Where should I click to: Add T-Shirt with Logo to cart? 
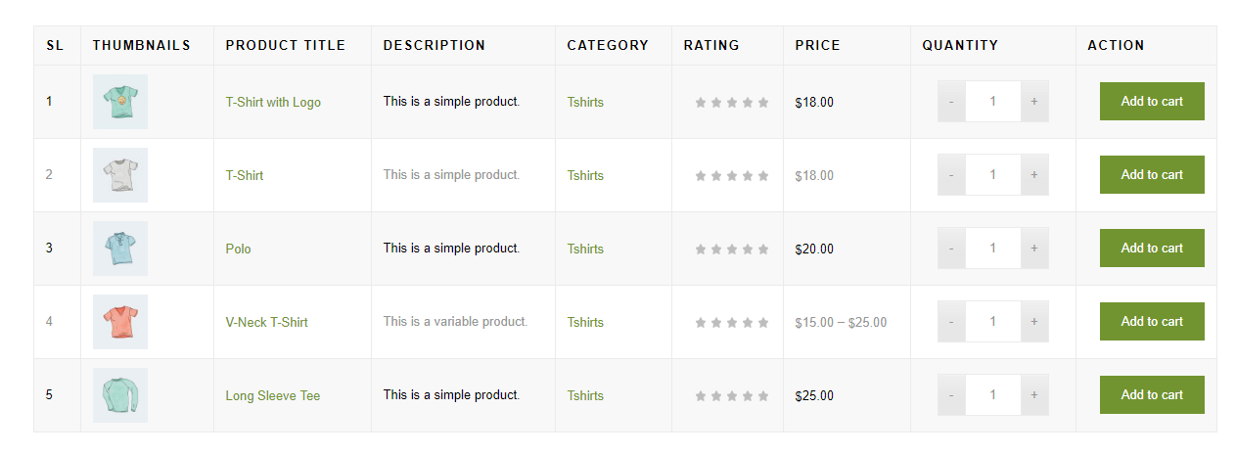[x=1151, y=102]
